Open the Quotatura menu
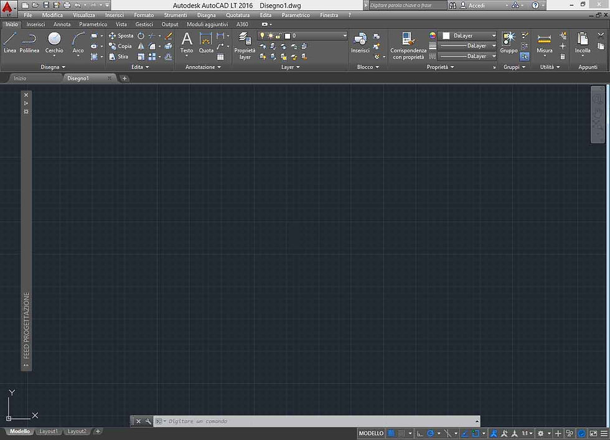This screenshot has width=610, height=440. pyautogui.click(x=238, y=15)
